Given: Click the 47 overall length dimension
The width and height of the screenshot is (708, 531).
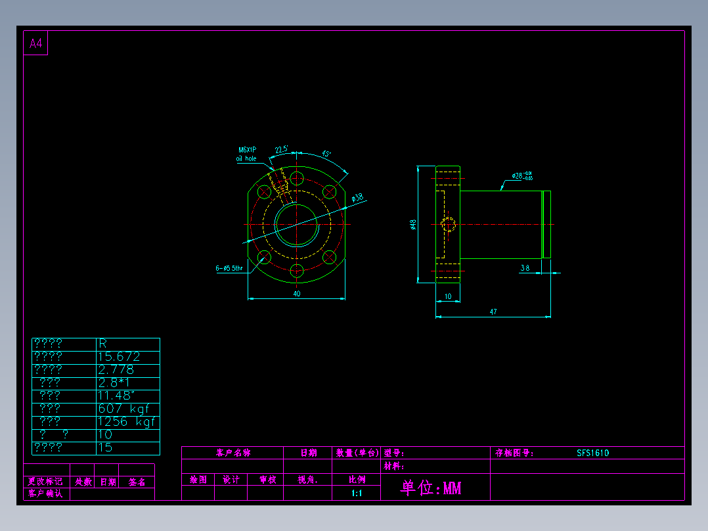Looking at the screenshot, I should coord(493,312).
